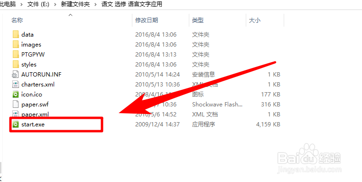The width and height of the screenshot is (362, 182).
Task: Go to 语文 选修 语言文字应用 breadcrumb
Action: [131, 4]
